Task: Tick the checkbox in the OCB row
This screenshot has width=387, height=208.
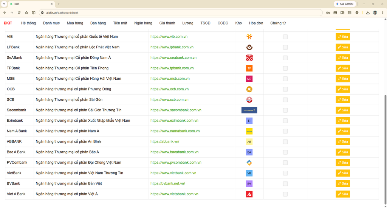Action: pyautogui.click(x=285, y=89)
